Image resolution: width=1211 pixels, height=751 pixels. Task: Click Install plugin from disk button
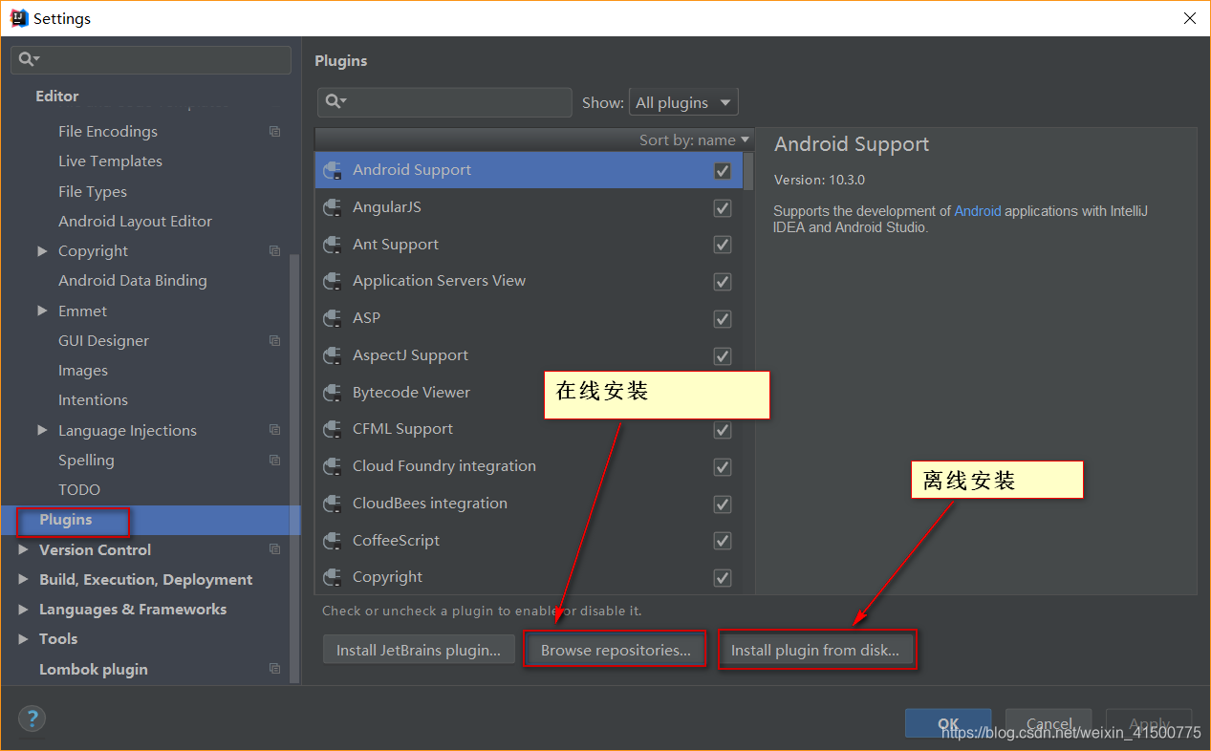pos(815,651)
